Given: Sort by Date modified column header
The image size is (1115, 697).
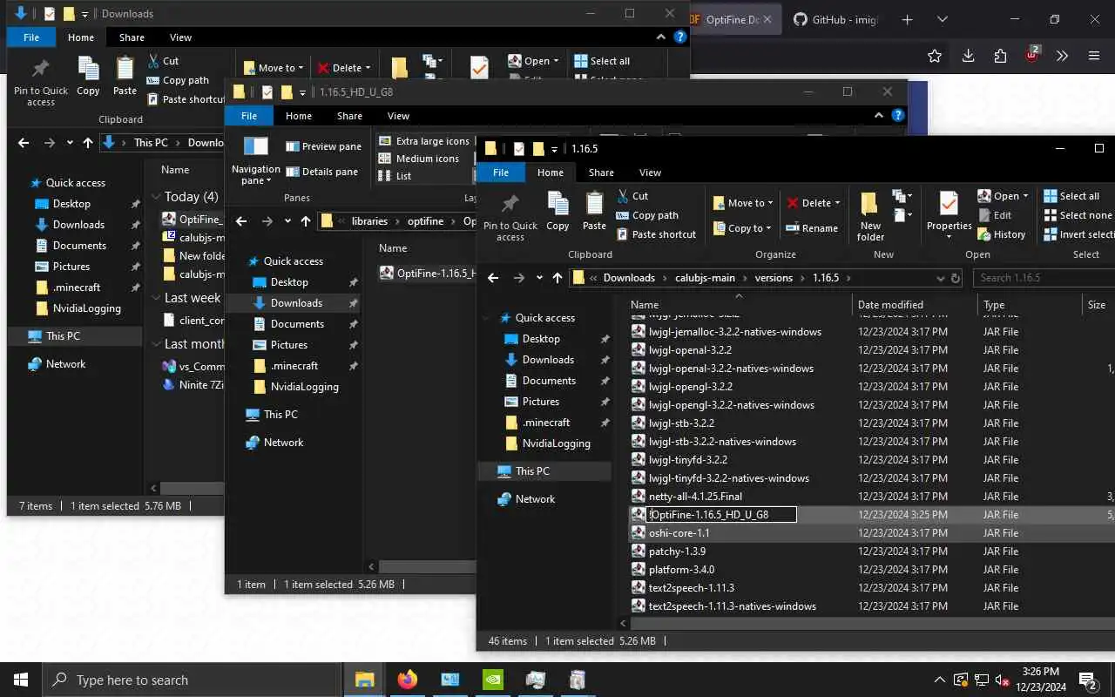Looking at the screenshot, I should pos(915,305).
